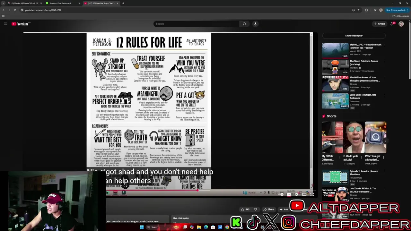
Task: Open File Explorer from the taskbar
Action: pyautogui.click(x=199, y=227)
